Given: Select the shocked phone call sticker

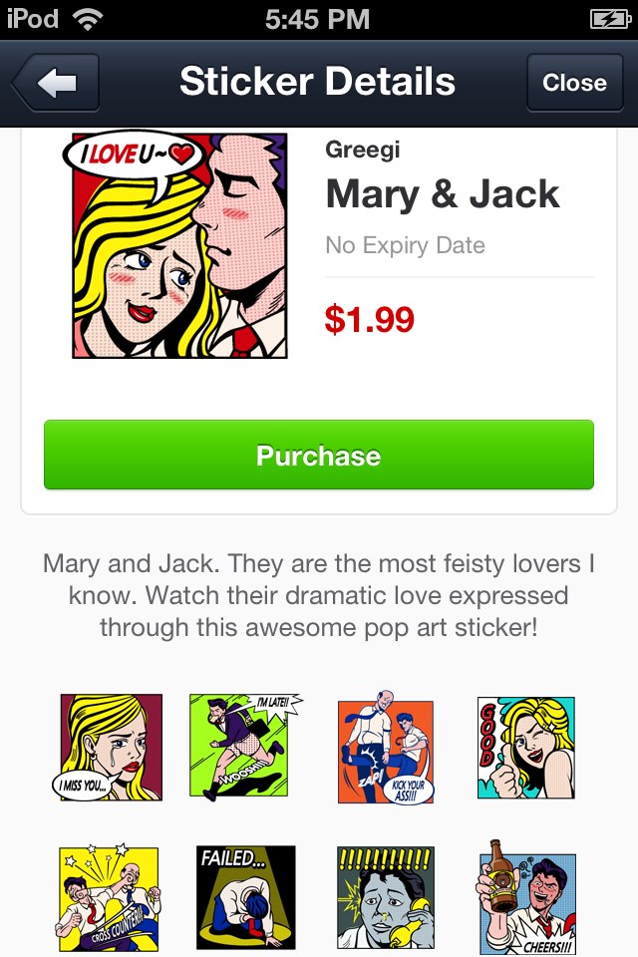Looking at the screenshot, I should pyautogui.click(x=385, y=897).
